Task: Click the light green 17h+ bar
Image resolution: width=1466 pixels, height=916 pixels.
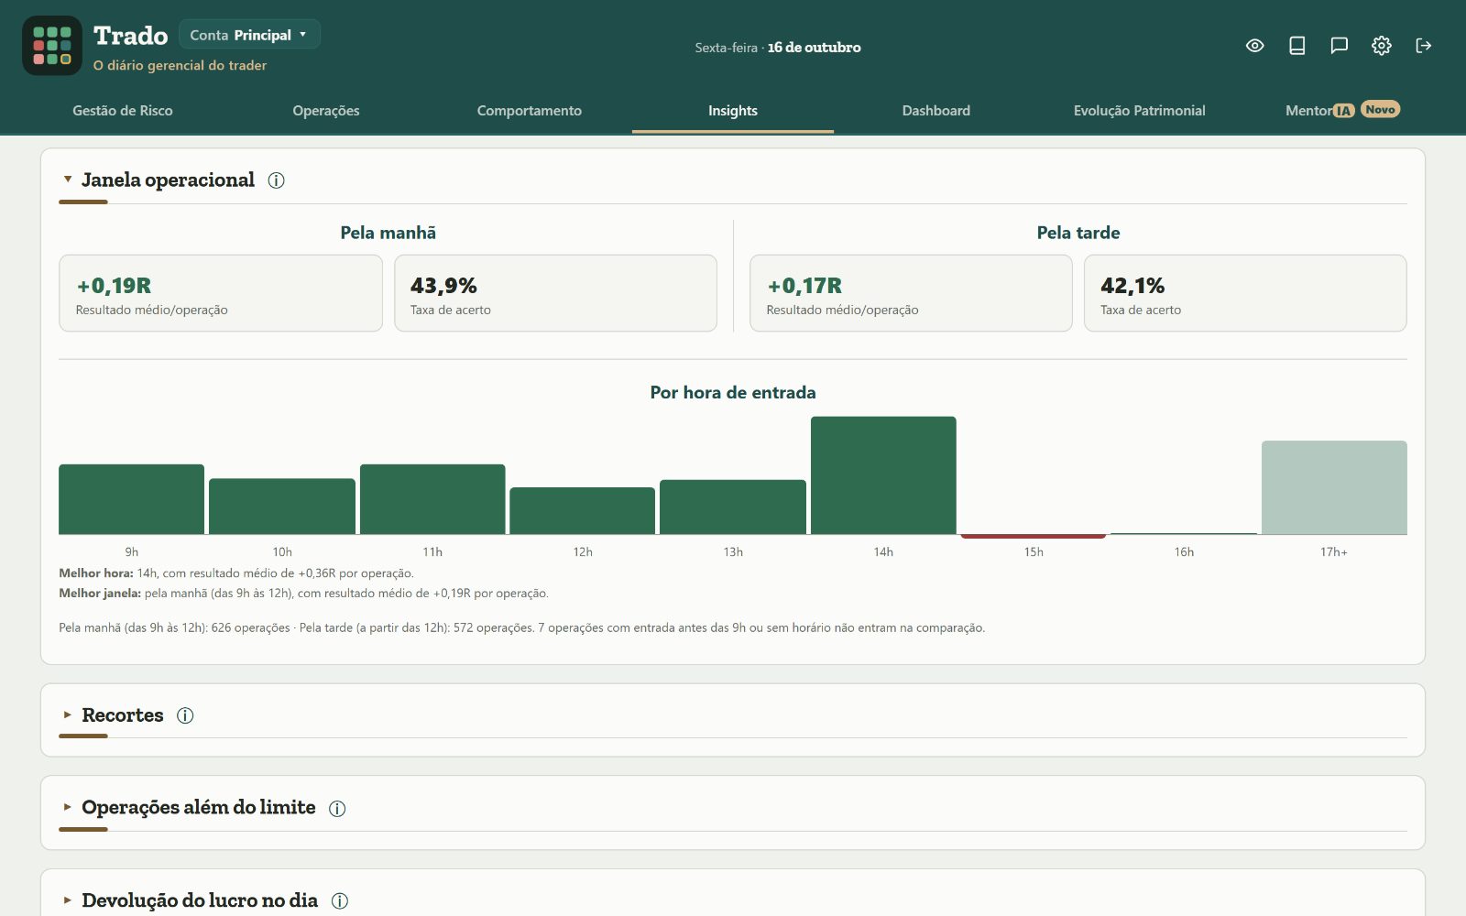Action: (x=1334, y=487)
